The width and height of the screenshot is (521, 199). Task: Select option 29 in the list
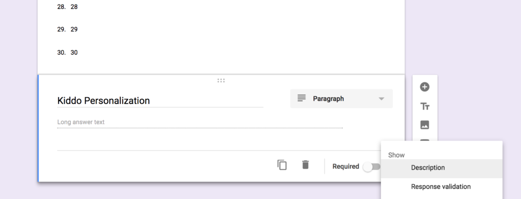tap(67, 29)
